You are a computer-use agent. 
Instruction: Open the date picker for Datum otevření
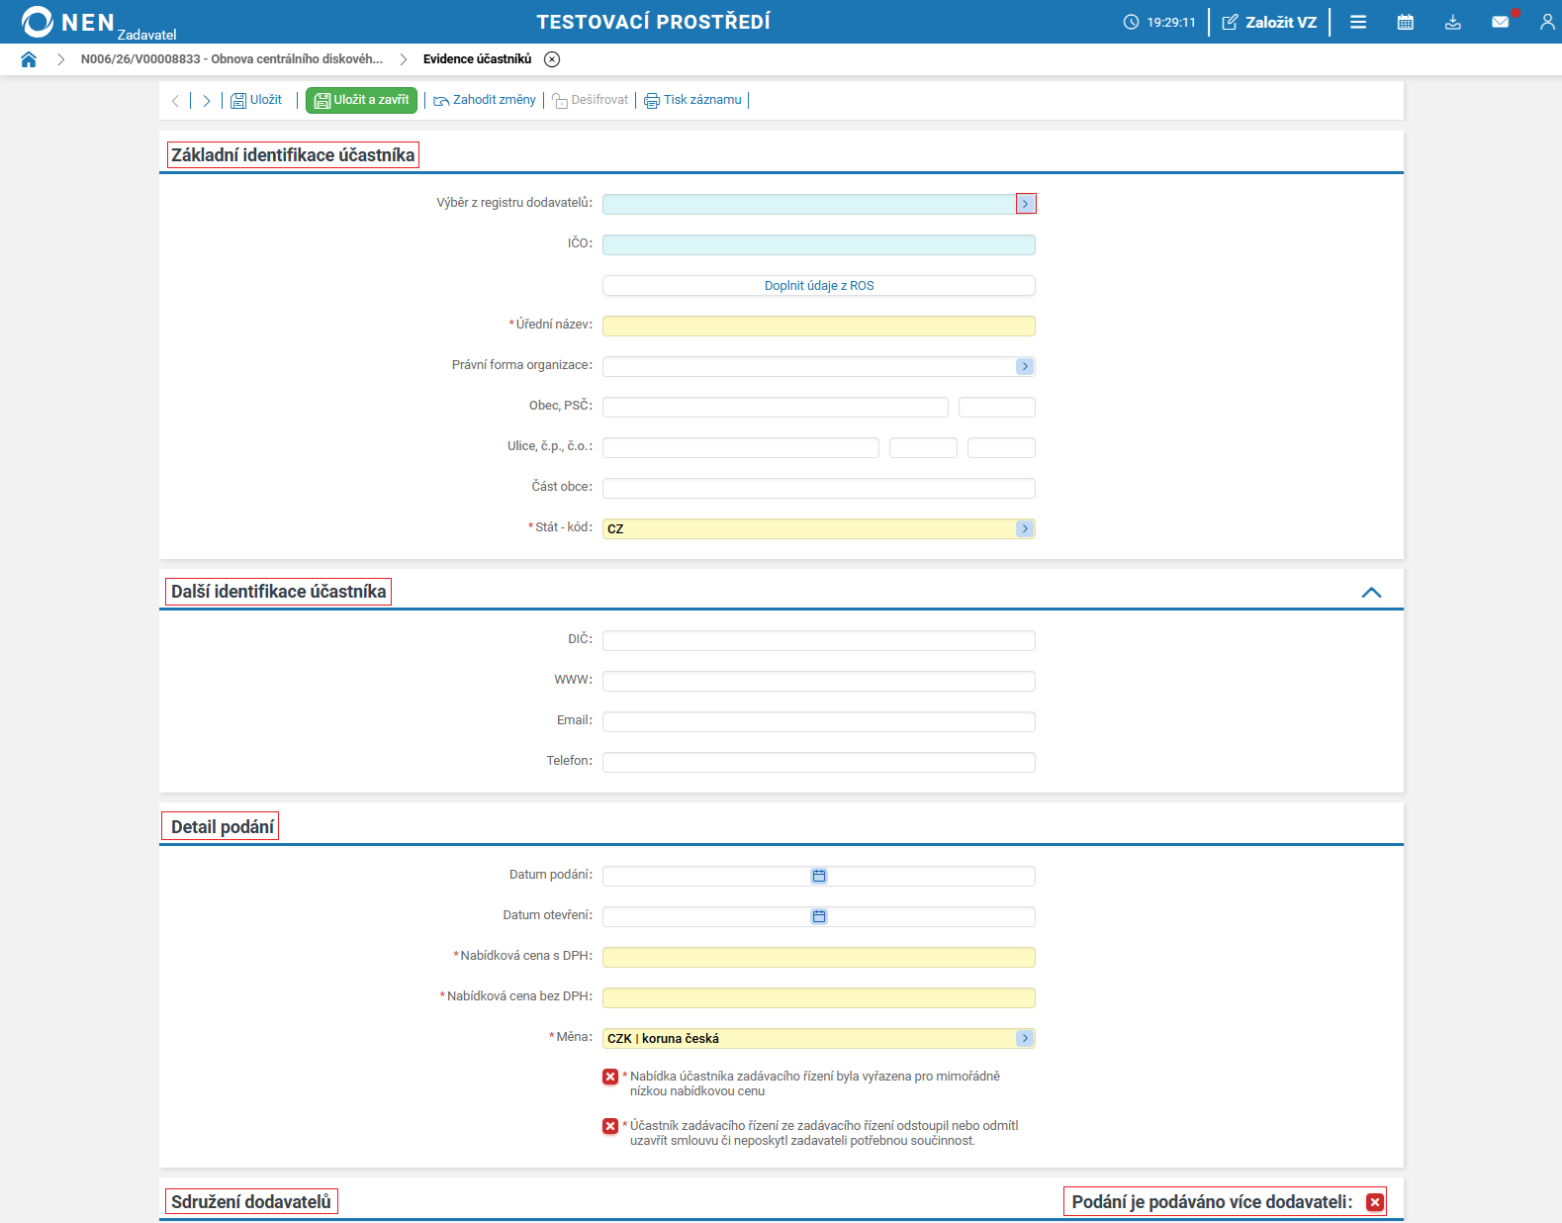click(819, 916)
